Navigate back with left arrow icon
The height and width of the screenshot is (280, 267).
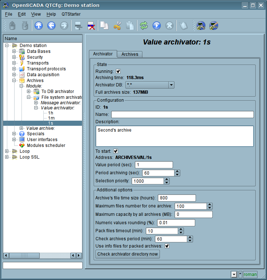(x=51, y=26)
